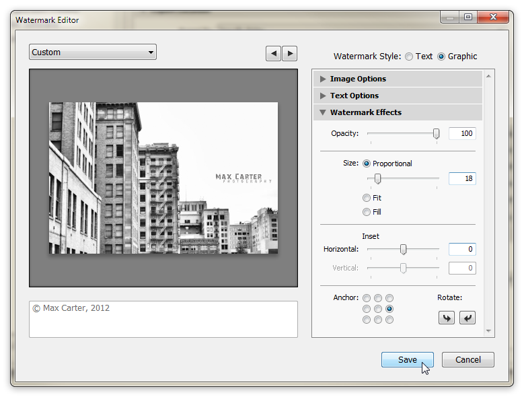The height and width of the screenshot is (397, 524).
Task: Set anchor to bottom-center
Action: (378, 320)
